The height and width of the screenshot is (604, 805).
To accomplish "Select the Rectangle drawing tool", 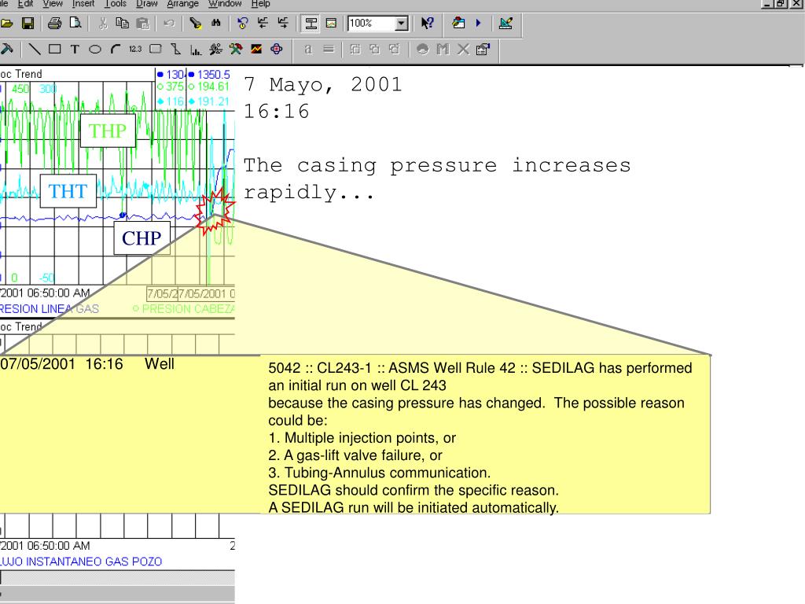I will 54,50.
